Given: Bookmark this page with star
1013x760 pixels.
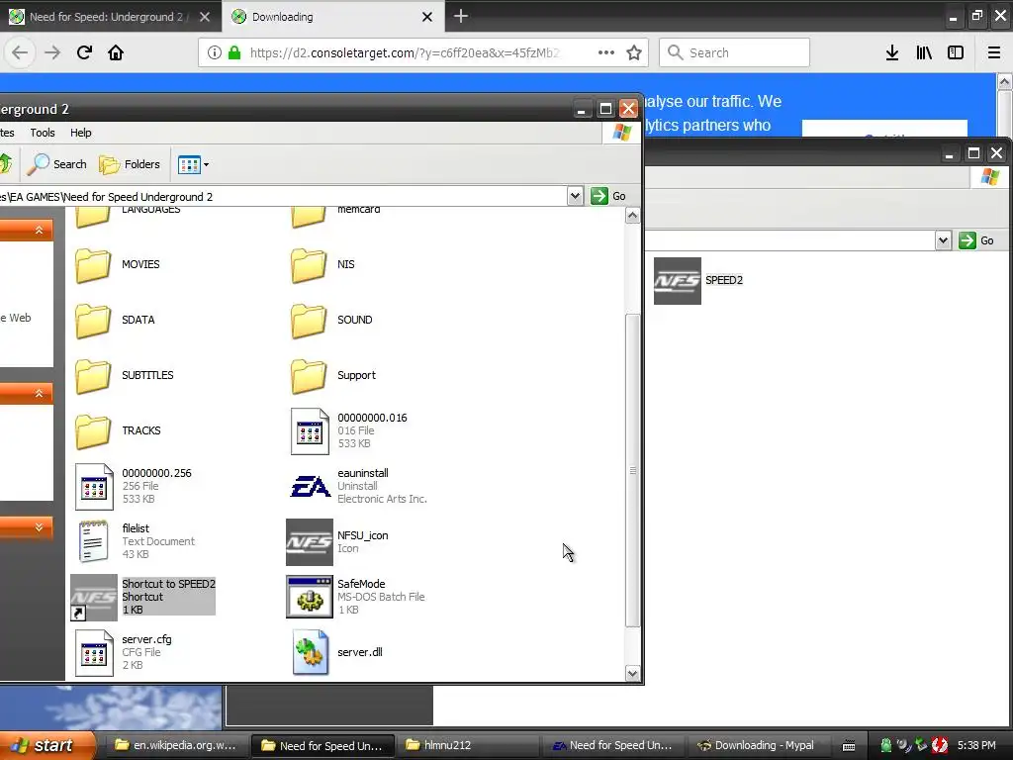Looking at the screenshot, I should [634, 52].
